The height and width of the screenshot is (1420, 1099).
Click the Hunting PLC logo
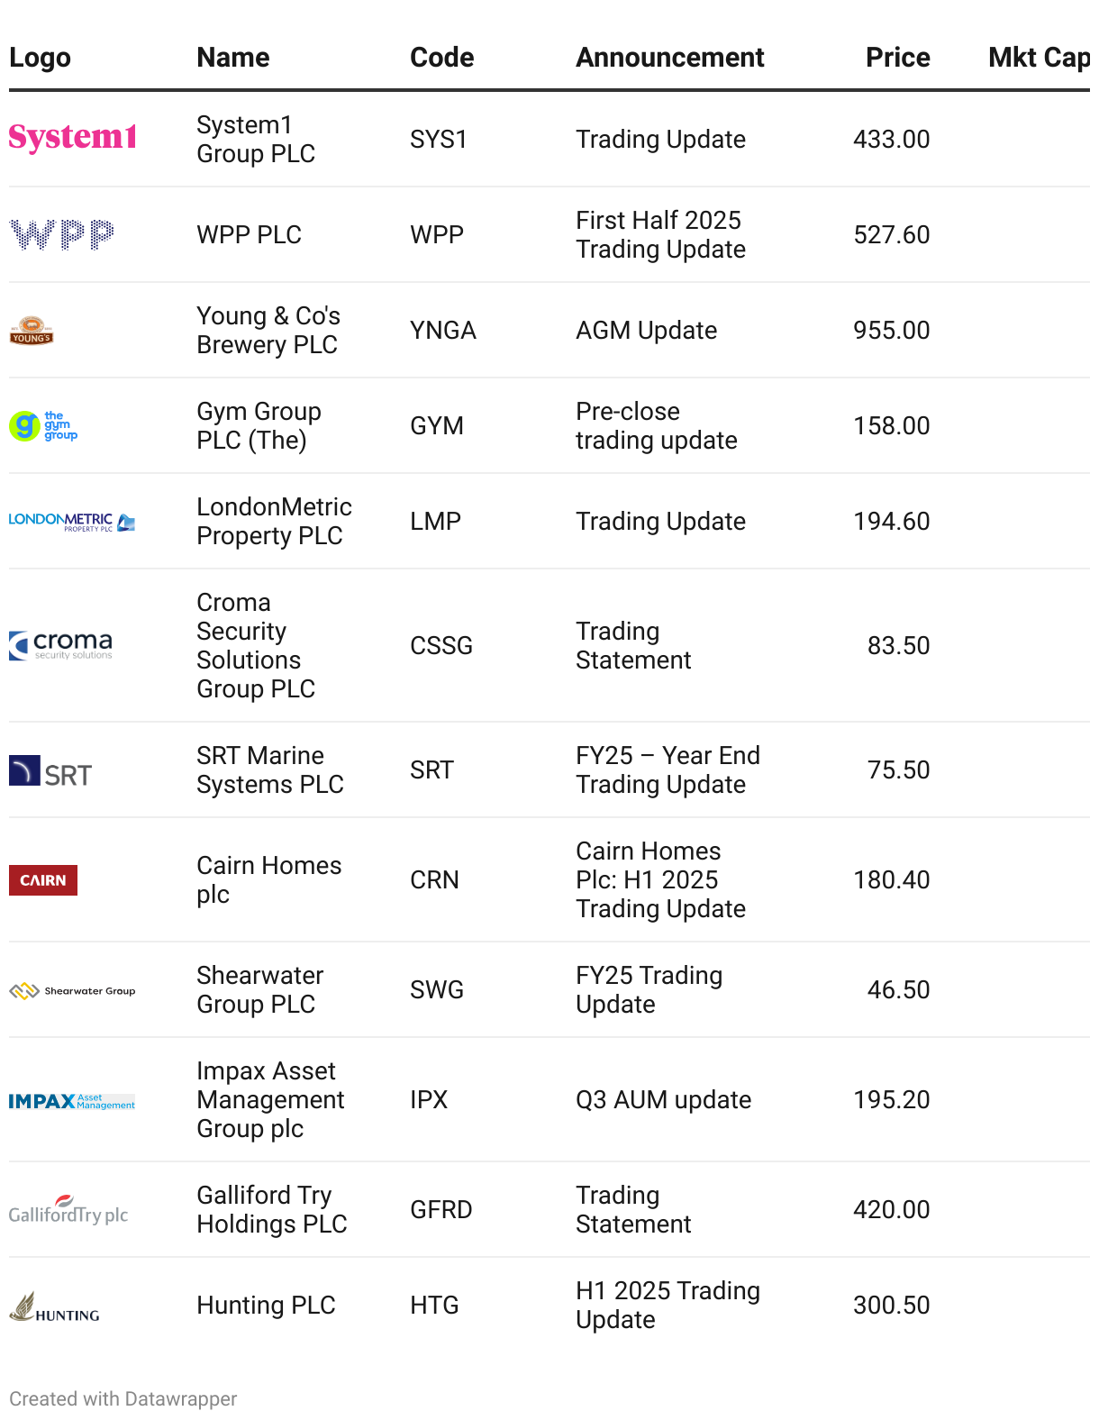point(54,1307)
